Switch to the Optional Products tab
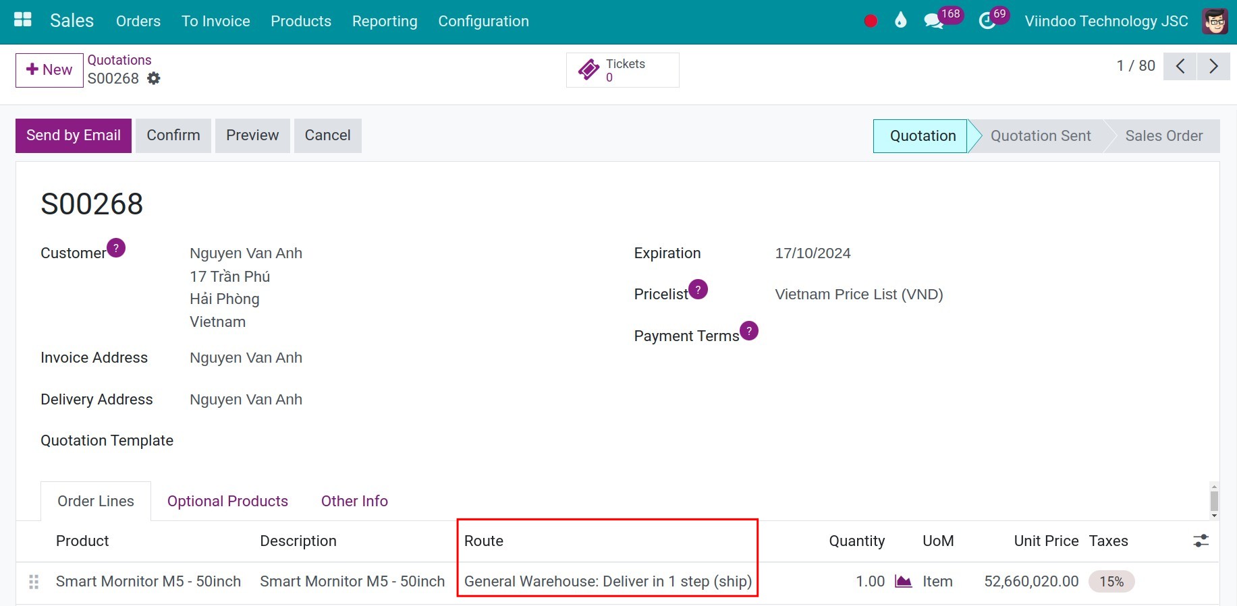The width and height of the screenshot is (1237, 606). coord(227,501)
